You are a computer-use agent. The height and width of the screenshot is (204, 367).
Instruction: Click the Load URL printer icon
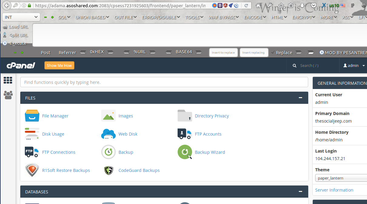pos(5,27)
